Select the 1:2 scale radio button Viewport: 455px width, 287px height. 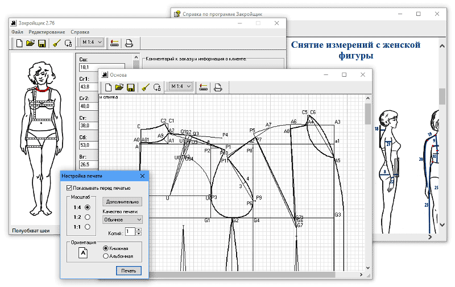click(87, 217)
